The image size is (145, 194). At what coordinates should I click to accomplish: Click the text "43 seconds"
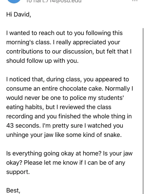(x=23, y=126)
